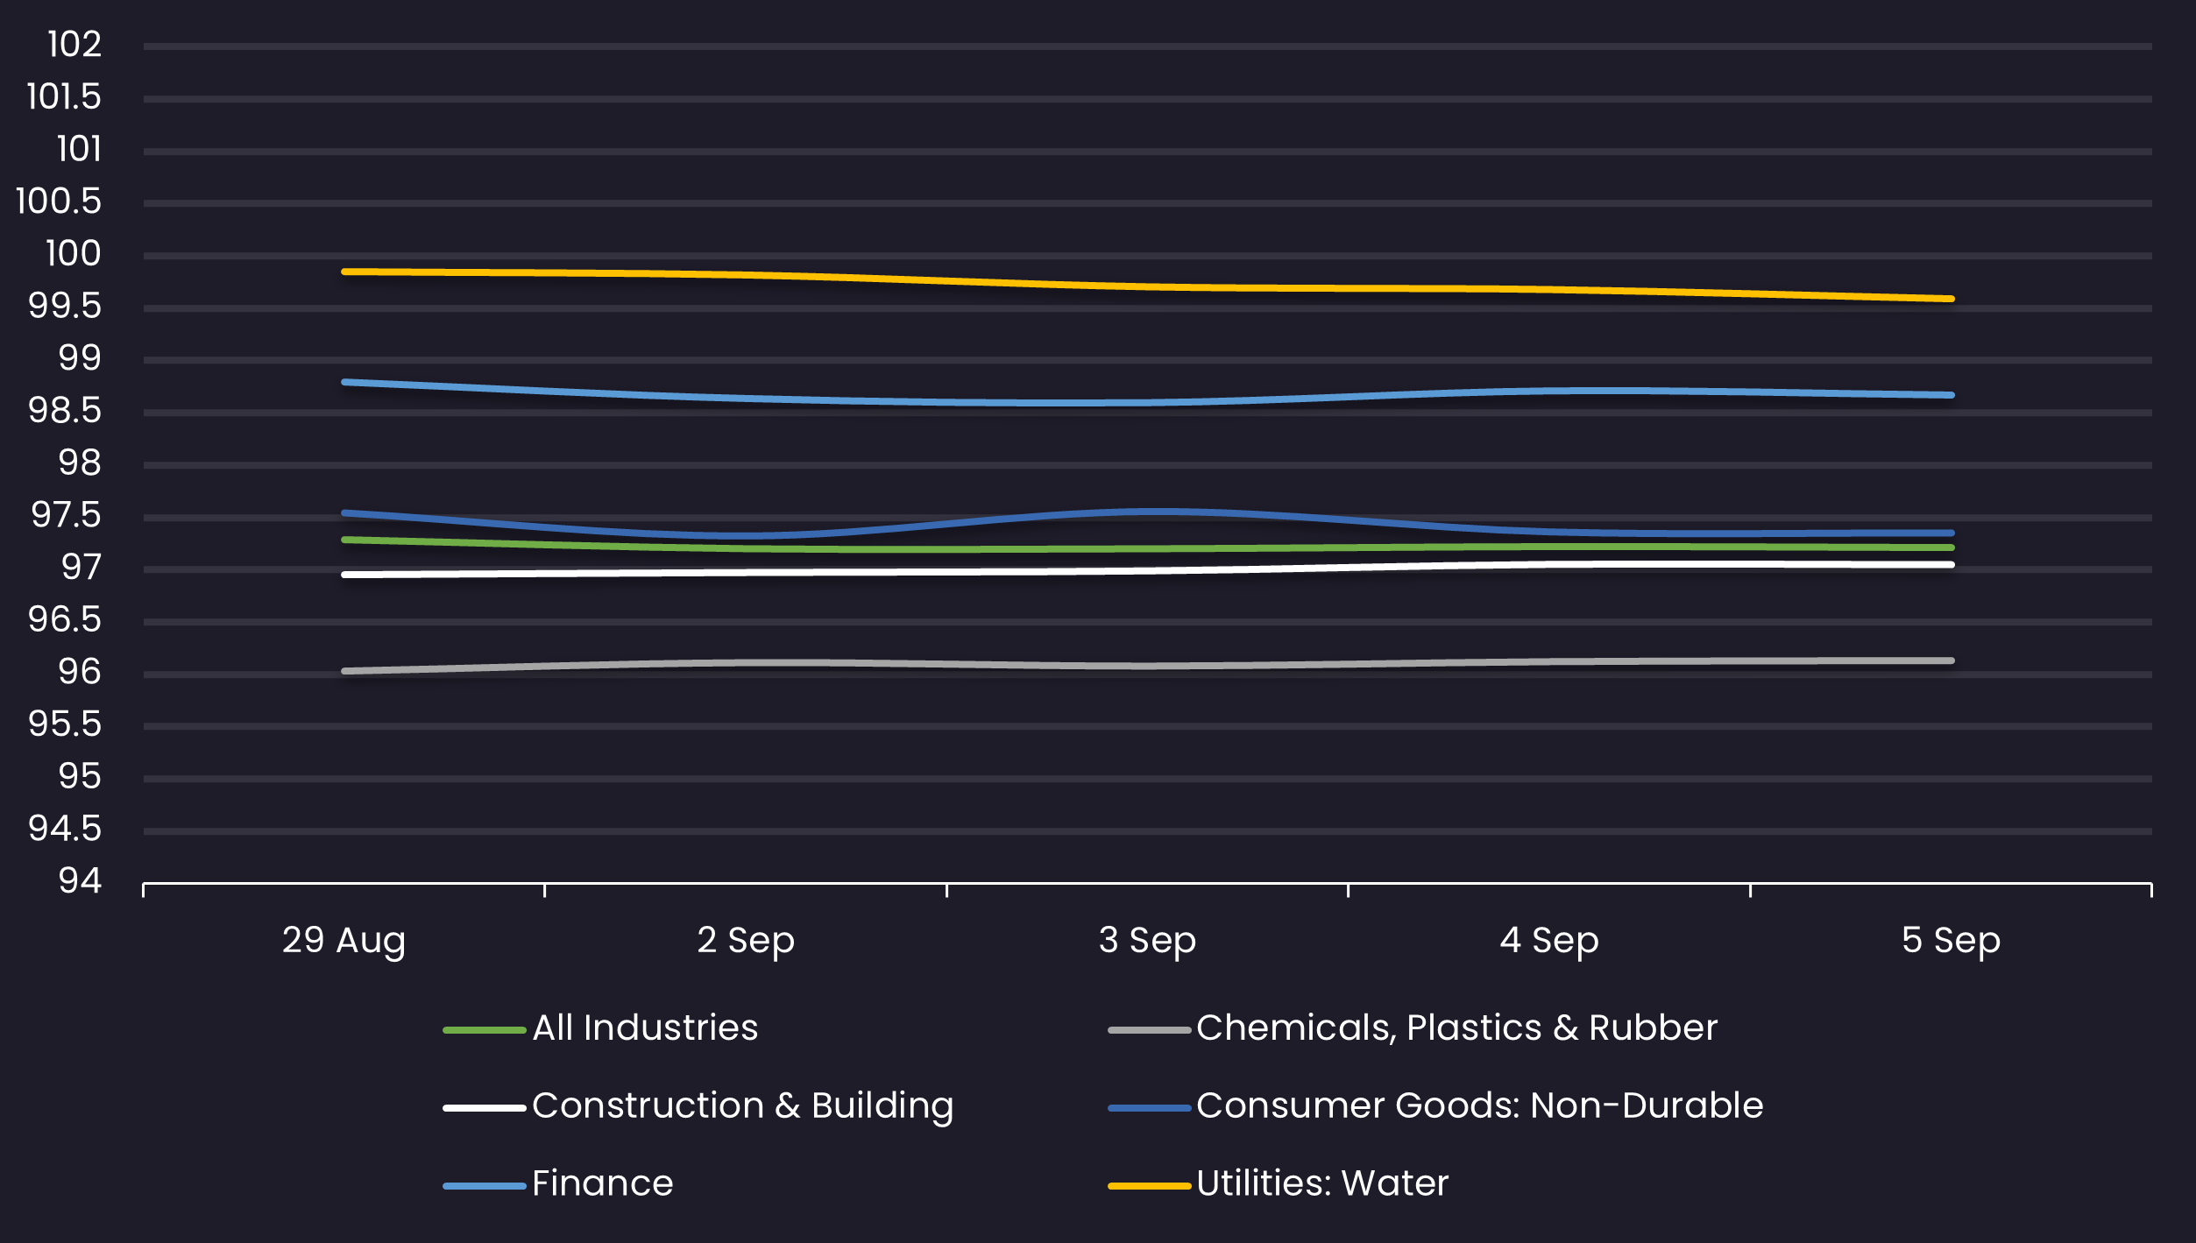Click the Chemicals, Plastics & Rubber legend label
2196x1243 pixels.
point(1456,1028)
